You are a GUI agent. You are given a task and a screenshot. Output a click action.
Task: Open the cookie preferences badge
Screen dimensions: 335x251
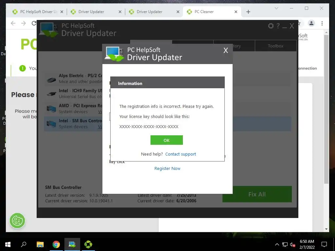pyautogui.click(x=17, y=221)
